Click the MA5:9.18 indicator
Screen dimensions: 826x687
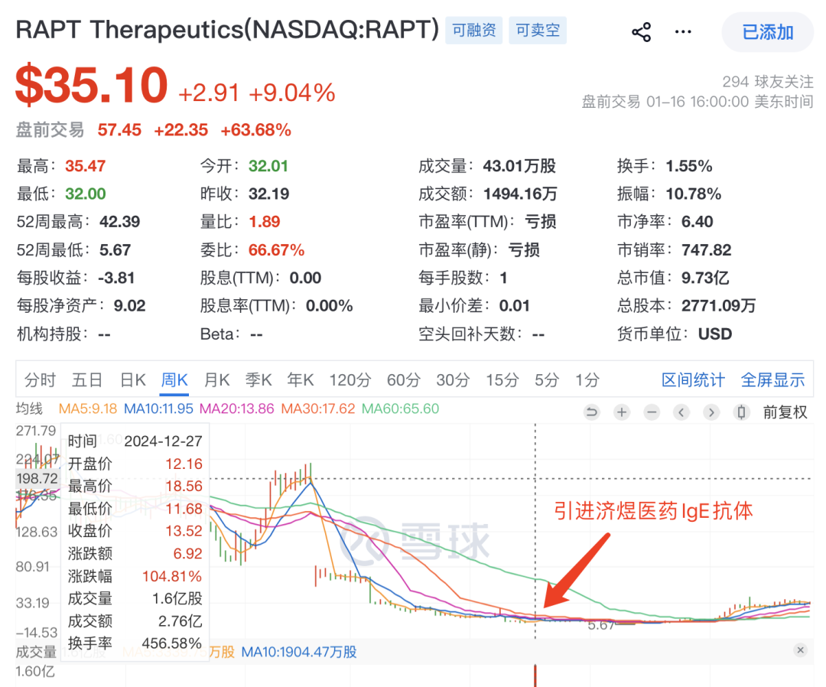tap(87, 409)
